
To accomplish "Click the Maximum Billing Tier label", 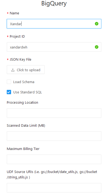I will click(23, 149).
